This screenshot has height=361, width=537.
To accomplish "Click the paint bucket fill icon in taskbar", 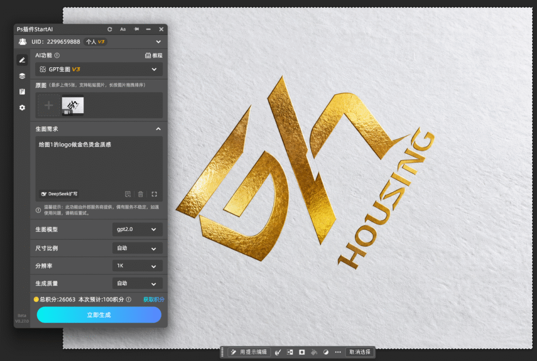I will click(x=314, y=352).
